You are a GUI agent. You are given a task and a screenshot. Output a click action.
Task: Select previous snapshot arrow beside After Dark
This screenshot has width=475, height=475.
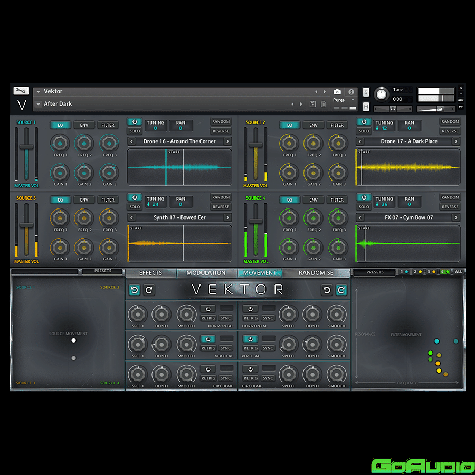pos(292,104)
